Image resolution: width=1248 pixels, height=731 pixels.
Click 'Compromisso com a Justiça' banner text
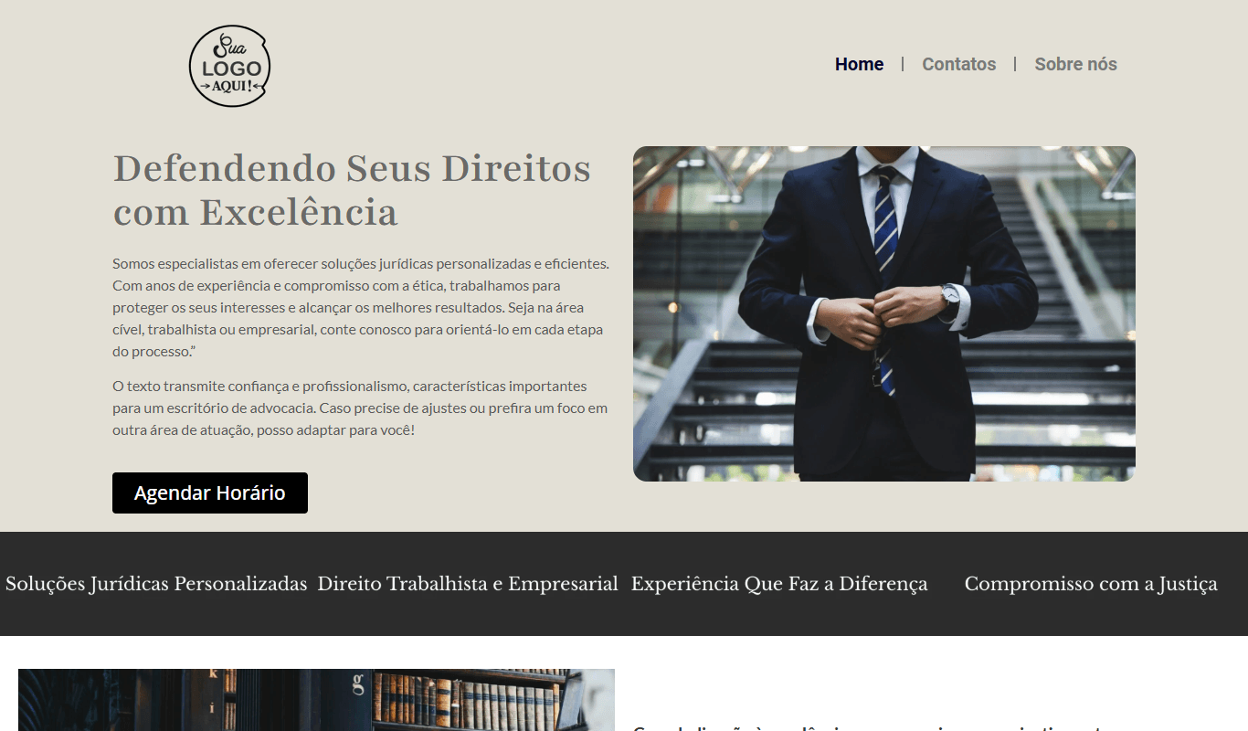(x=1091, y=584)
